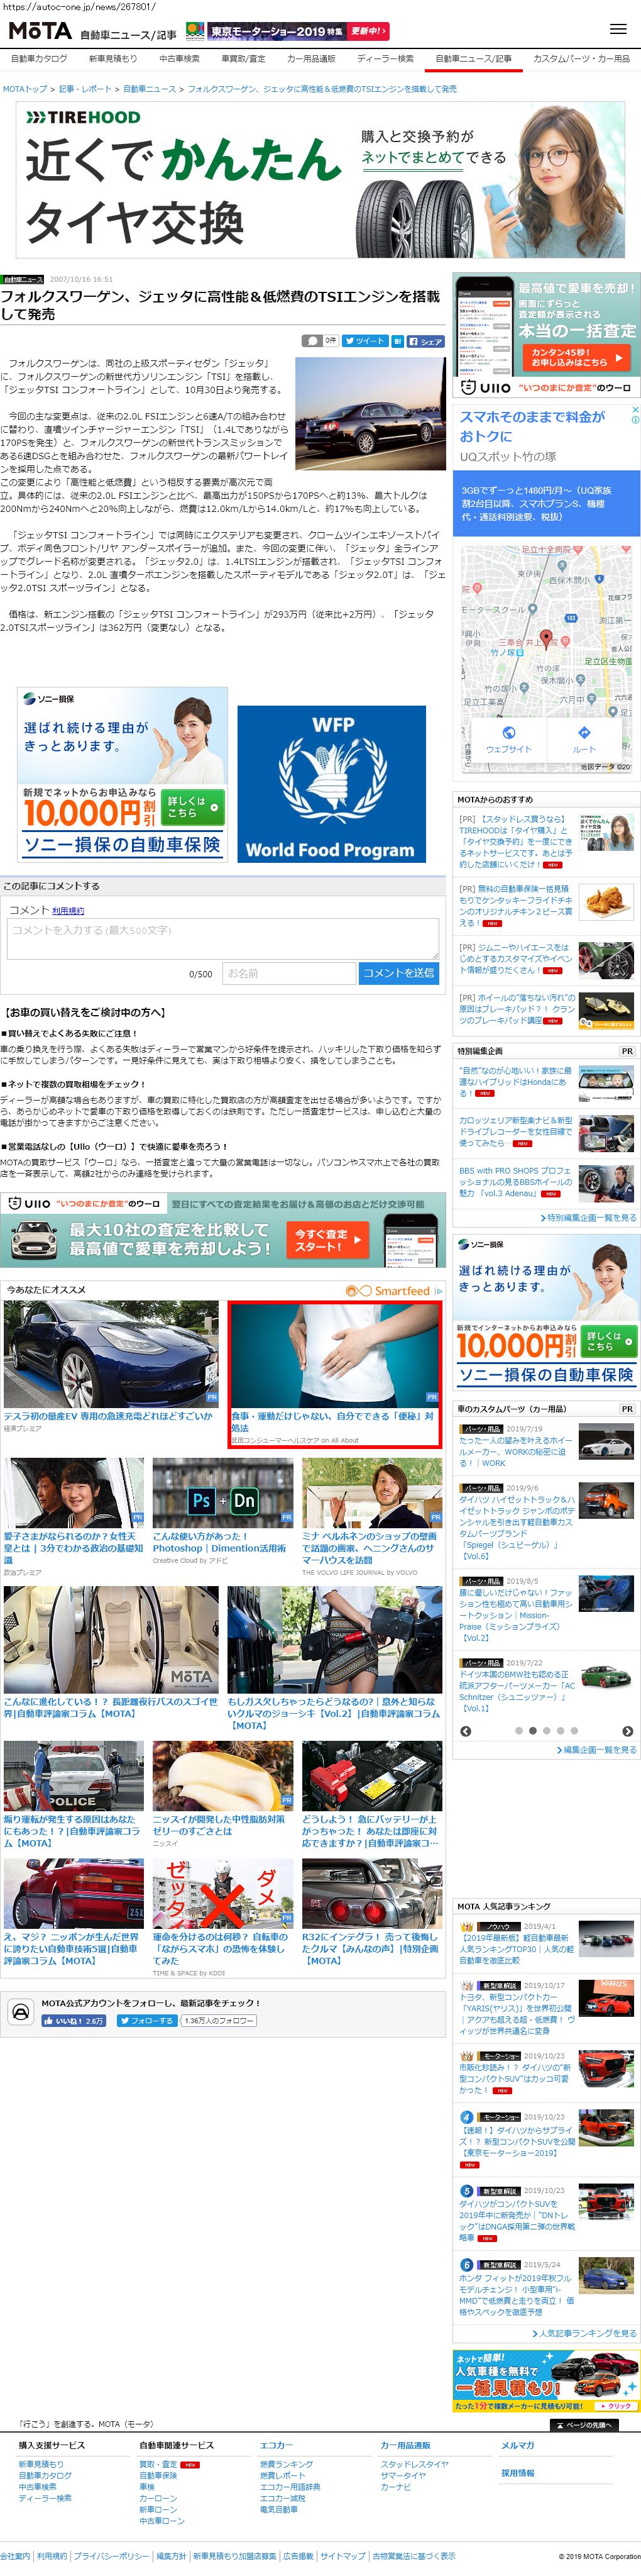
Task: Open the 中古車検索 tab
Action: (179, 59)
